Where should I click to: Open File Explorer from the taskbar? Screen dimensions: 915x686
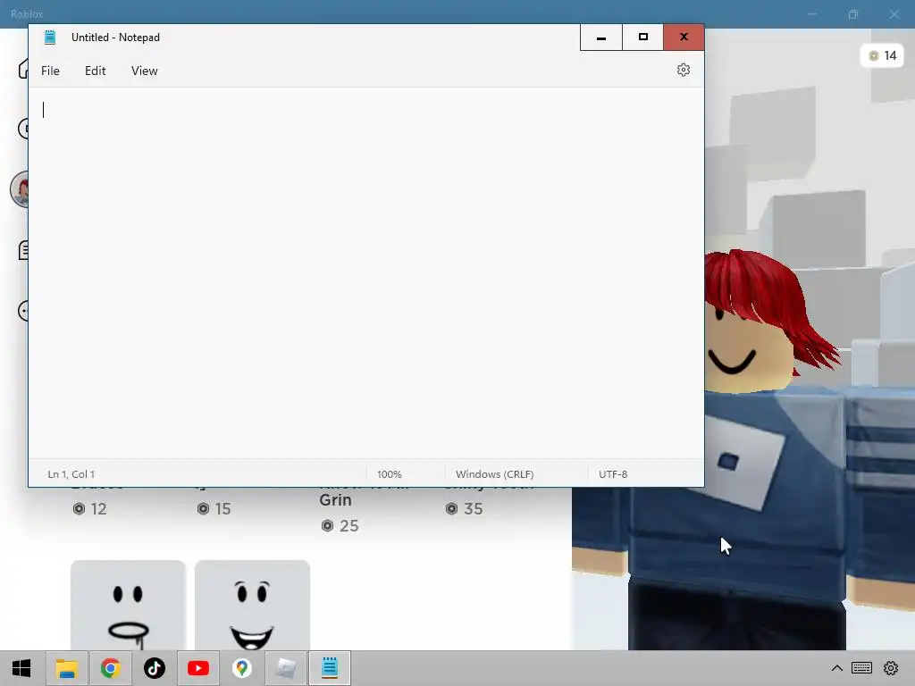click(66, 668)
